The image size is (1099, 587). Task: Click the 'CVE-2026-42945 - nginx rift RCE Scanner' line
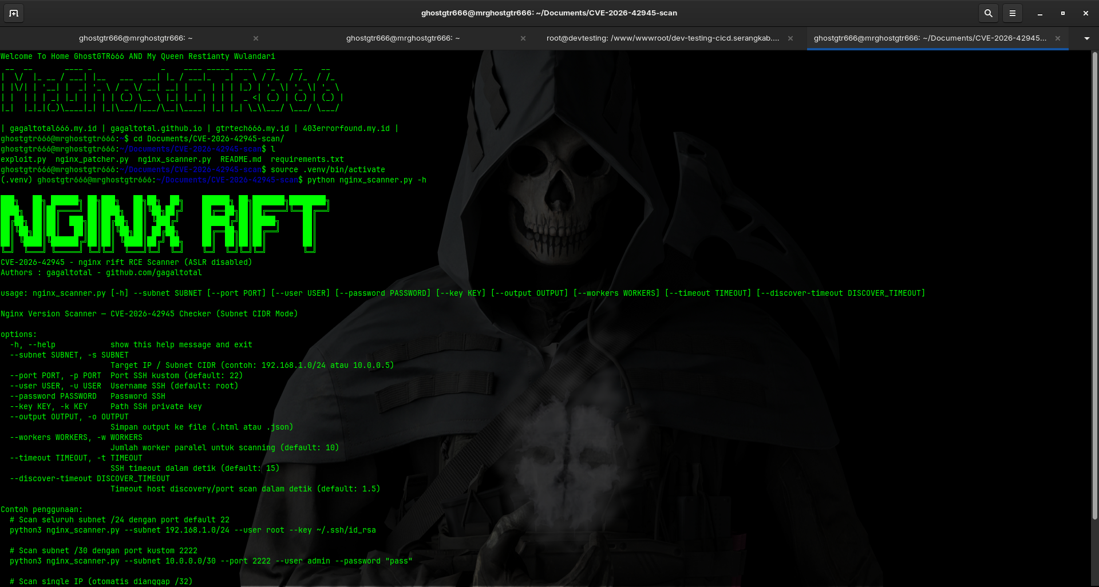(126, 263)
